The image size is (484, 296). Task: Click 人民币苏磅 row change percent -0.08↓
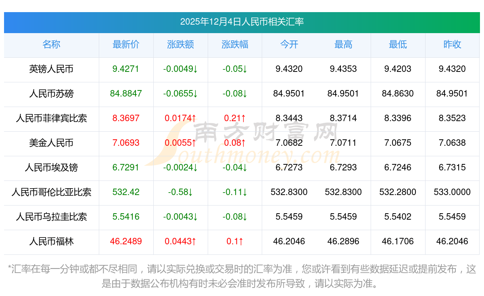[x=235, y=94]
